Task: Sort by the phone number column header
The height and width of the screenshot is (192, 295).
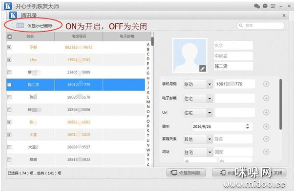Action: click(79, 36)
